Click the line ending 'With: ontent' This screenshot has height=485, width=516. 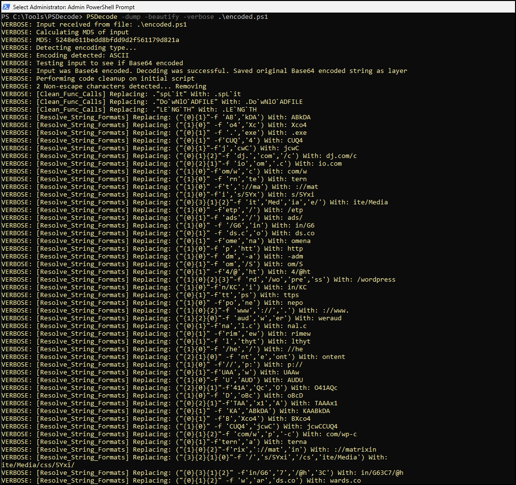[173, 357]
